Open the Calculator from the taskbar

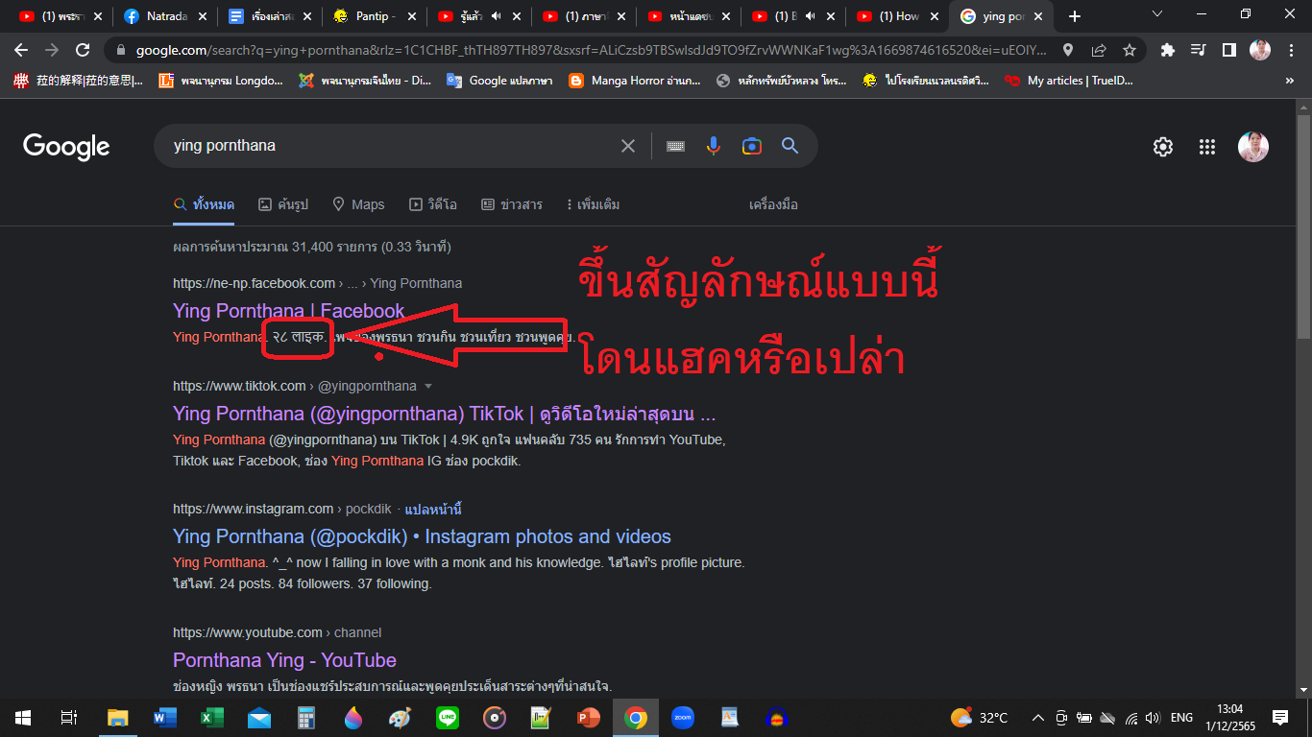(x=306, y=718)
